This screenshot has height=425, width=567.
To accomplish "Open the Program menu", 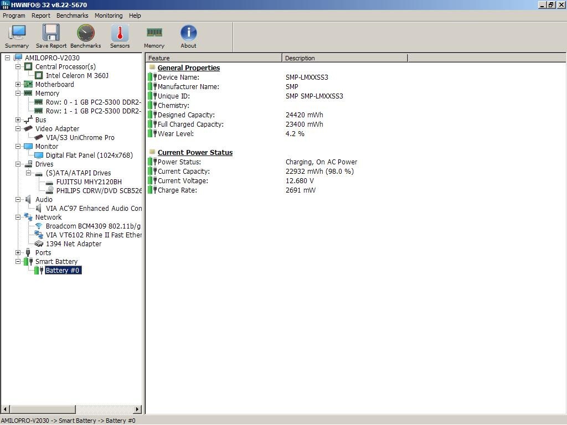I will pyautogui.click(x=14, y=15).
